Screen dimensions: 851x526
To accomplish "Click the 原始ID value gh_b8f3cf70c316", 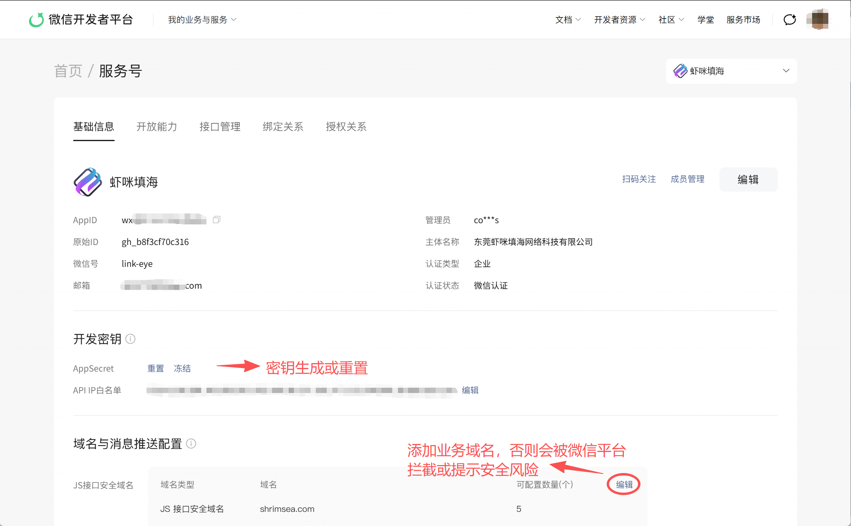I will (x=155, y=242).
